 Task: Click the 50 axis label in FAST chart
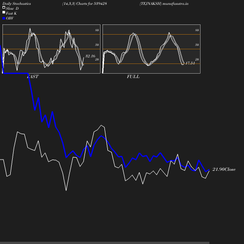(x=97, y=45)
